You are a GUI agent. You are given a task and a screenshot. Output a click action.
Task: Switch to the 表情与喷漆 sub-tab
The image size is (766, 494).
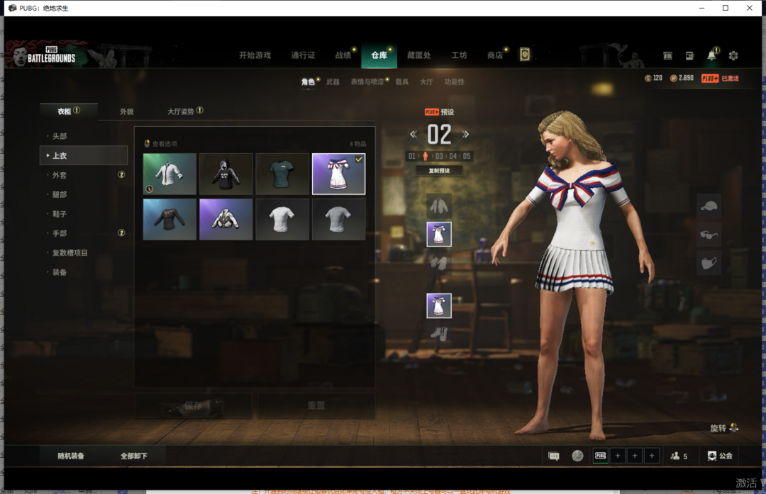(367, 82)
